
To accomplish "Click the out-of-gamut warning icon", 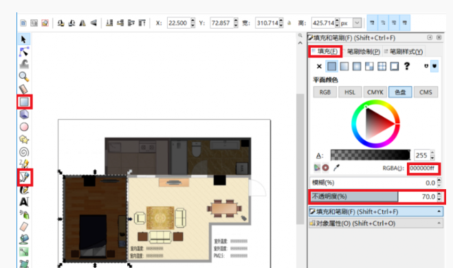I will click(x=326, y=168).
